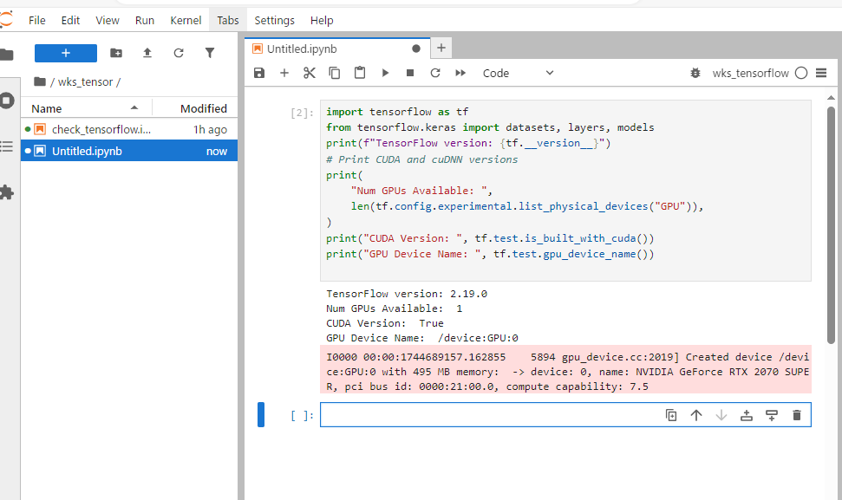Image resolution: width=842 pixels, height=500 pixels.
Task: Paste cell from clipboard icon
Action: pos(360,73)
